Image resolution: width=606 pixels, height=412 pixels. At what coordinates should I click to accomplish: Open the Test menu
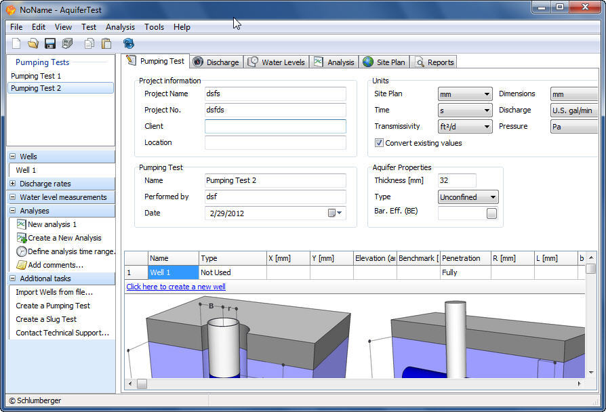click(89, 27)
